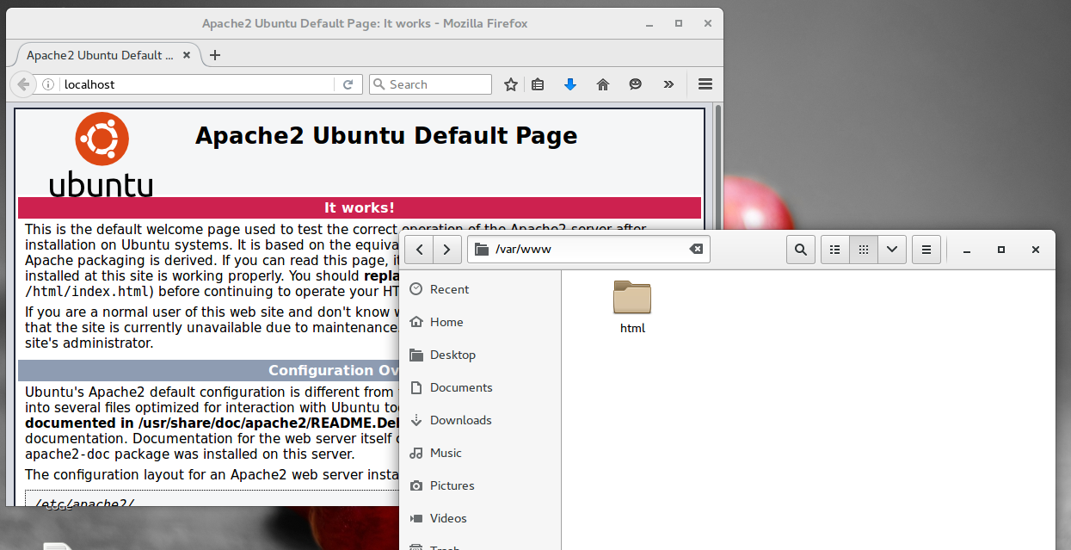Focus the Firefox Search field
Viewport: 1071px width, 550px height.
pos(430,84)
